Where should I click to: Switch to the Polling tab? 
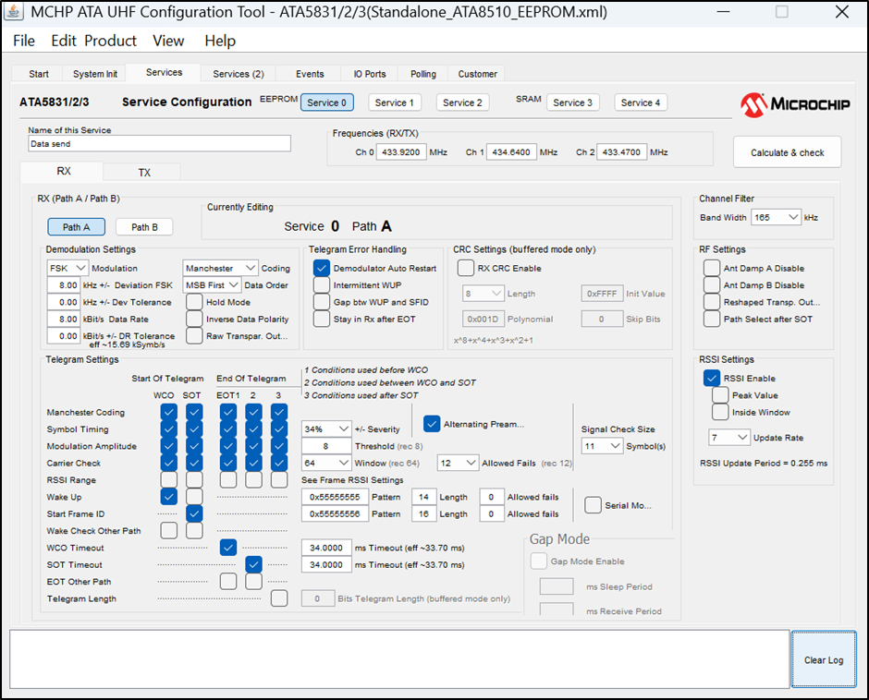pos(423,74)
